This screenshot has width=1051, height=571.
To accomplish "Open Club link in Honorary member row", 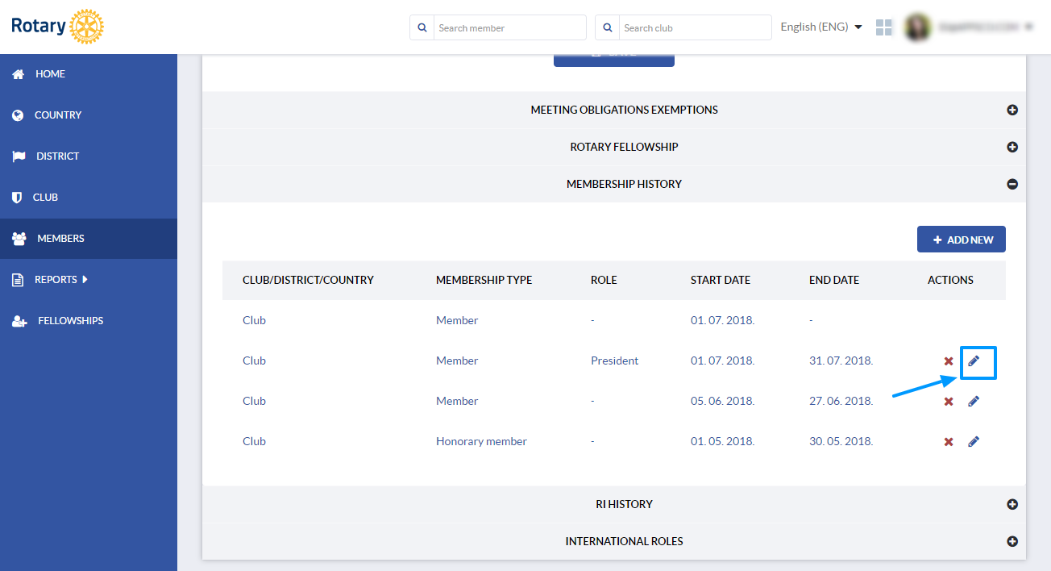I will (x=254, y=442).
